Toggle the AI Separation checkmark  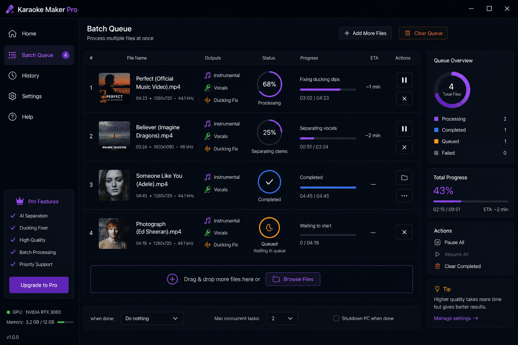pos(13,216)
